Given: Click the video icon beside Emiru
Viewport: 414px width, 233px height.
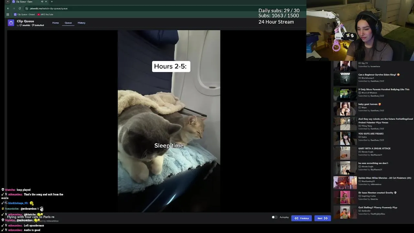Looking at the screenshot, I should click(x=359, y=137).
